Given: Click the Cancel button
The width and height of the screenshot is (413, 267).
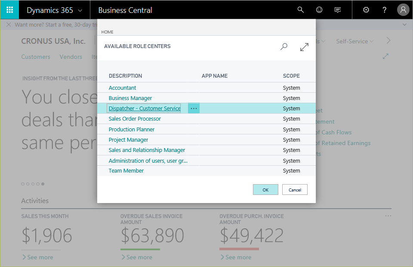Looking at the screenshot, I should [x=295, y=190].
